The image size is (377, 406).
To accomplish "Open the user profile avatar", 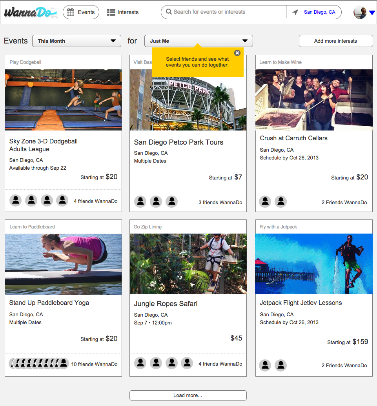I will point(360,12).
